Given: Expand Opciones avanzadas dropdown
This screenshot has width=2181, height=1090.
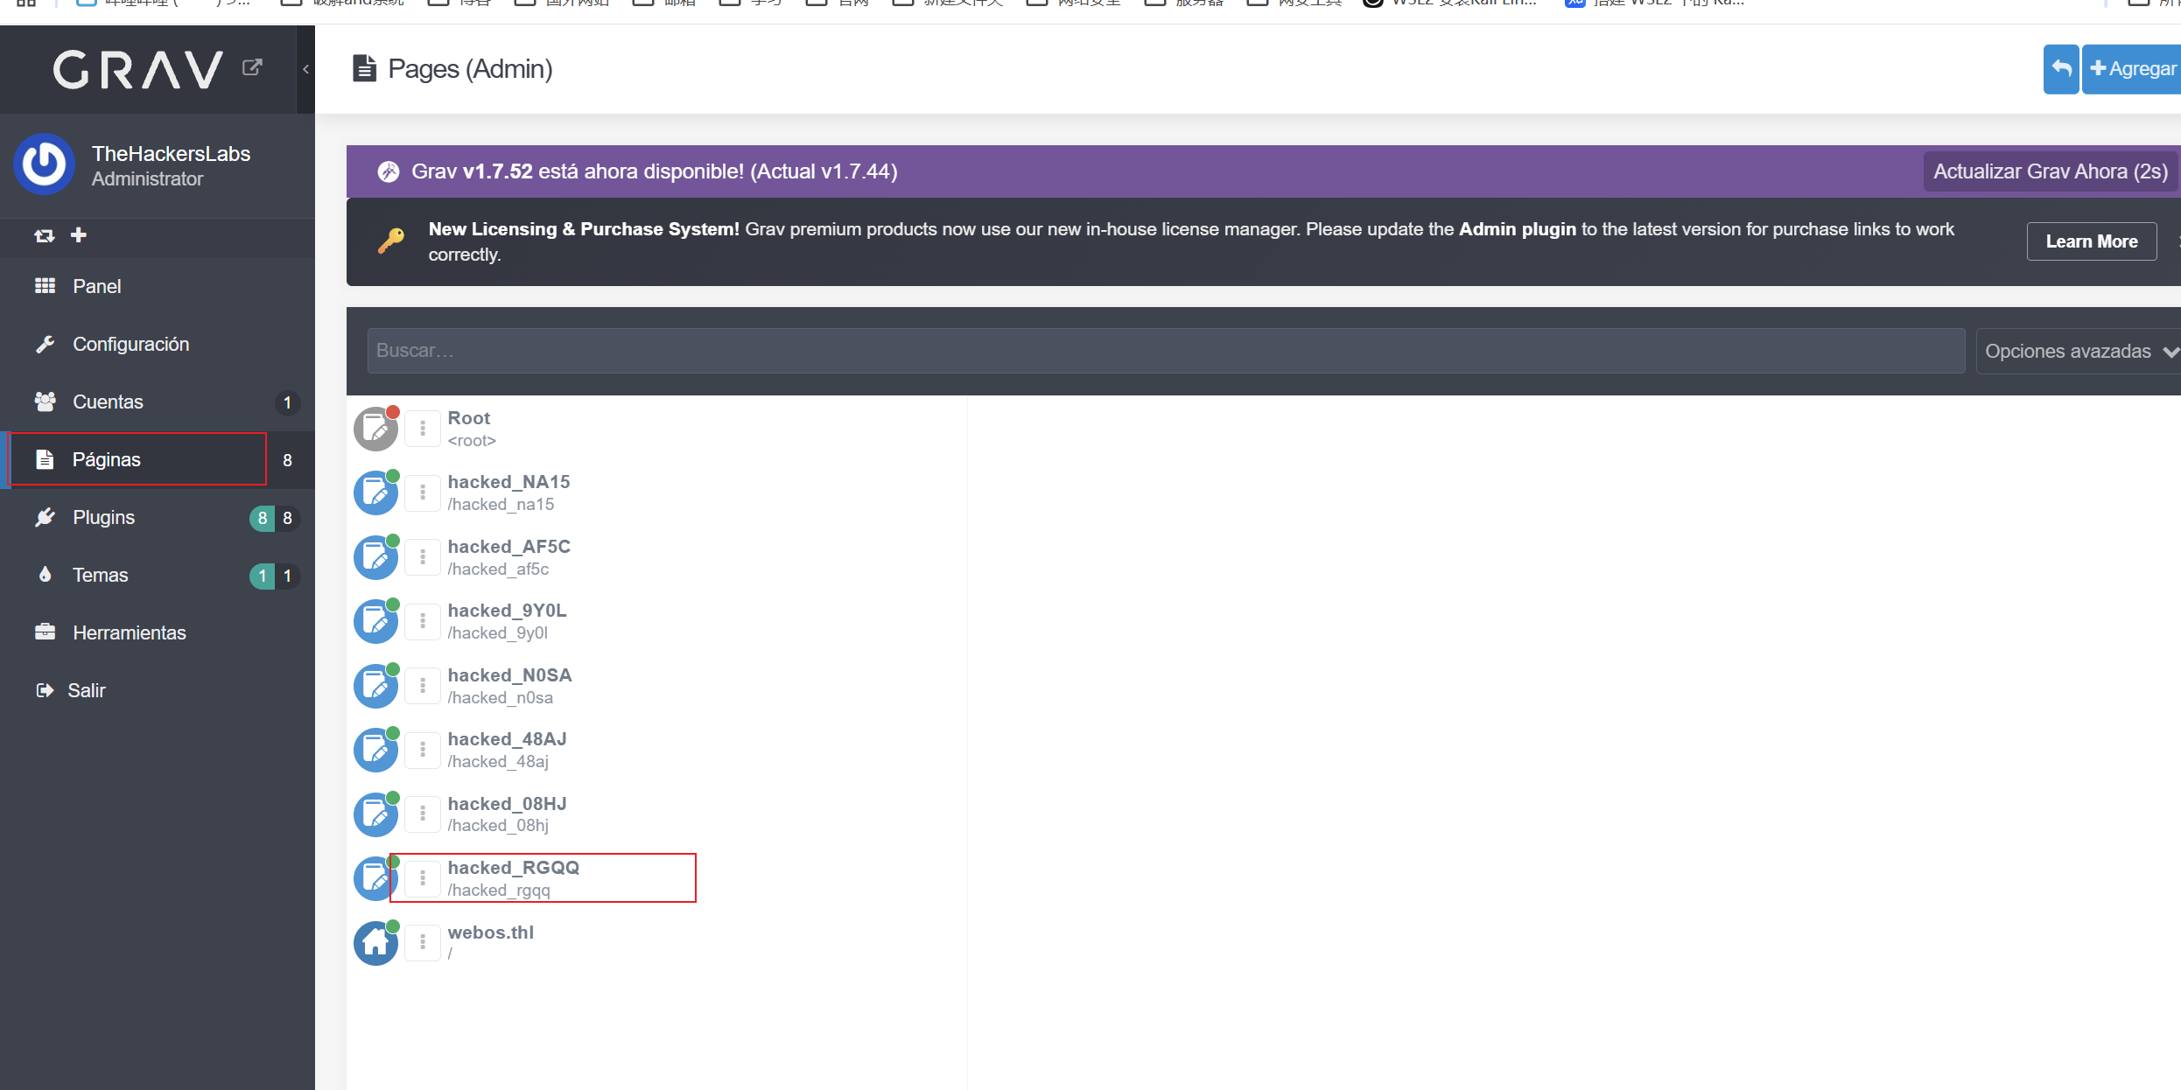Looking at the screenshot, I should coord(2079,351).
